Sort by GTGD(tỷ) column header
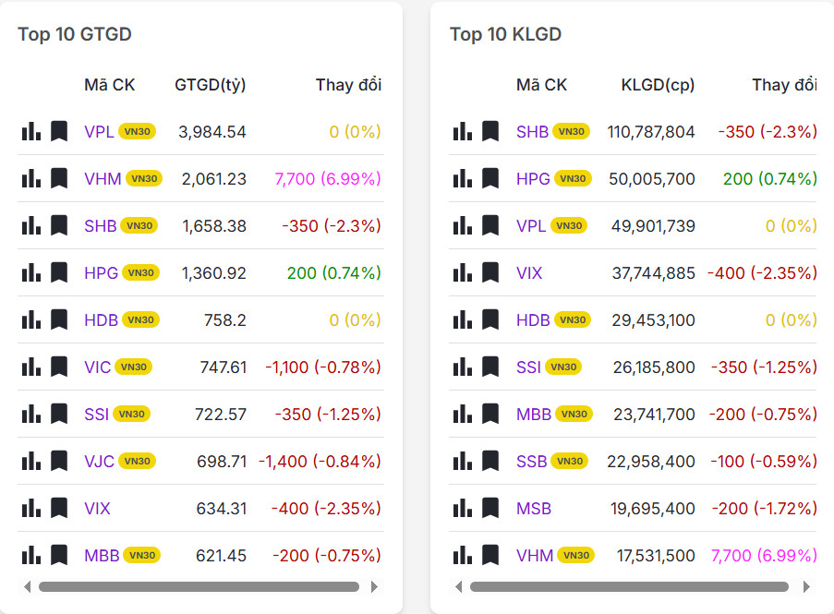834x614 pixels. pos(210,85)
